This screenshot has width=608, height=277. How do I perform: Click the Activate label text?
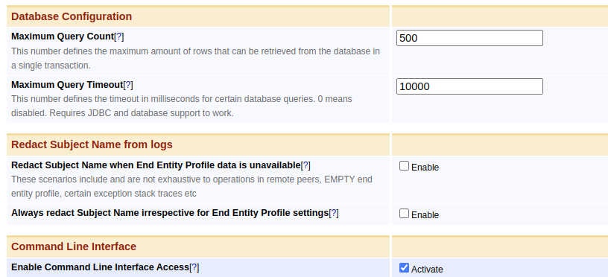[427, 270]
